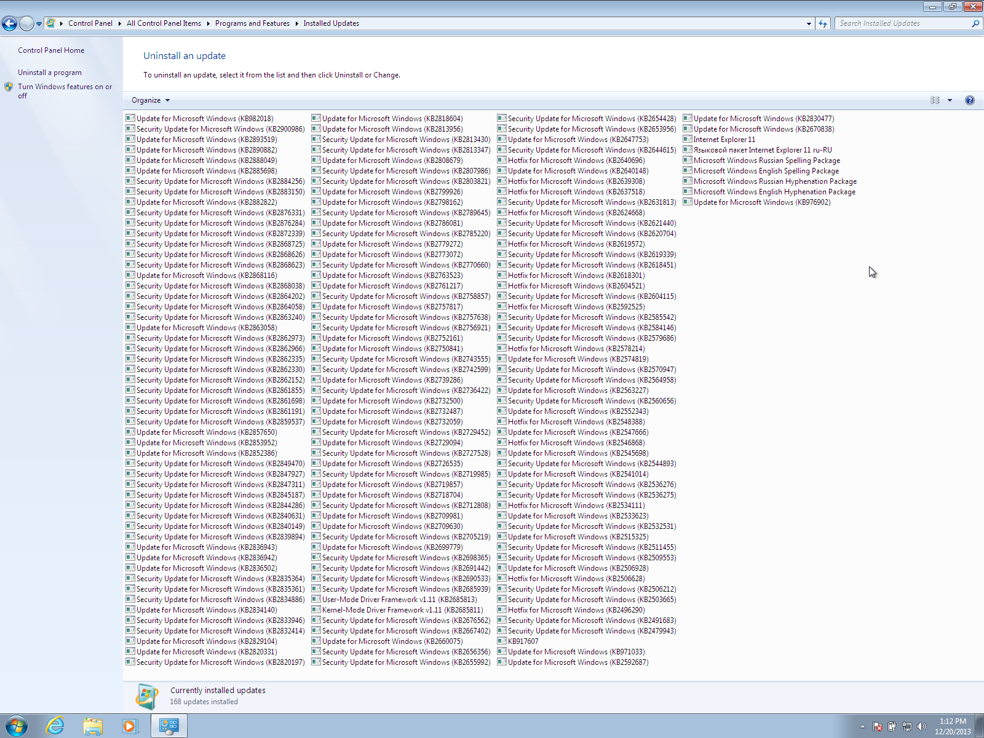Navigate to Programs and Features breadcrumb
984x738 pixels.
tap(252, 23)
